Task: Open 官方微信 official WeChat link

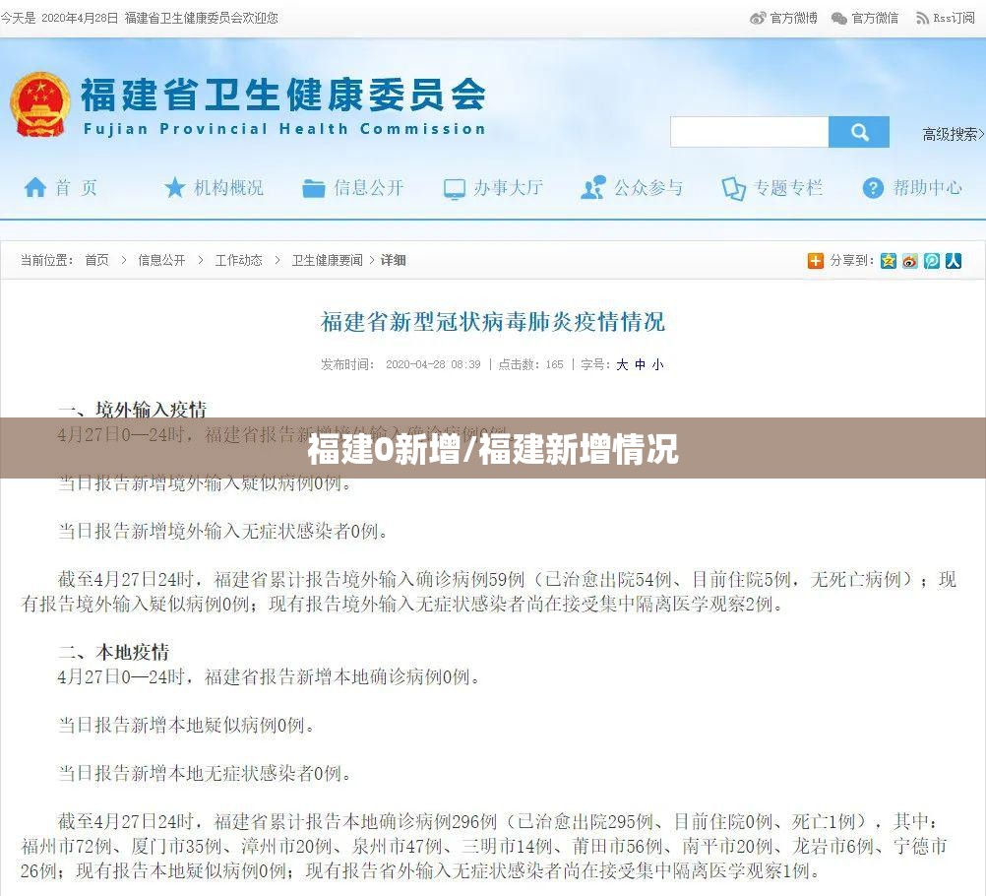Action: pyautogui.click(x=865, y=18)
